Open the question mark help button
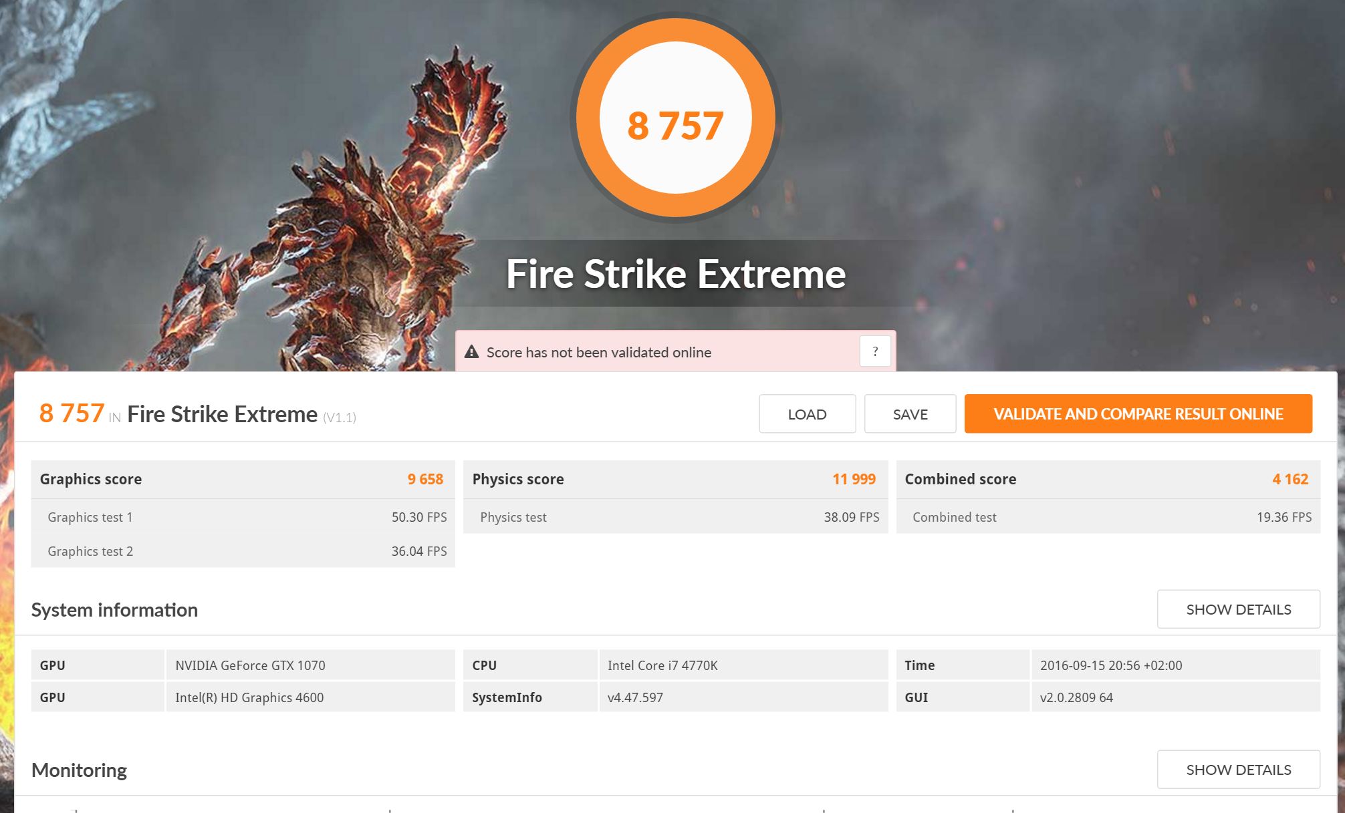 point(874,351)
